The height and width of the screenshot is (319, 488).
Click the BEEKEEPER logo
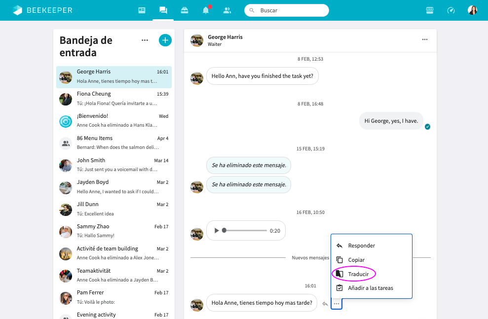42,10
